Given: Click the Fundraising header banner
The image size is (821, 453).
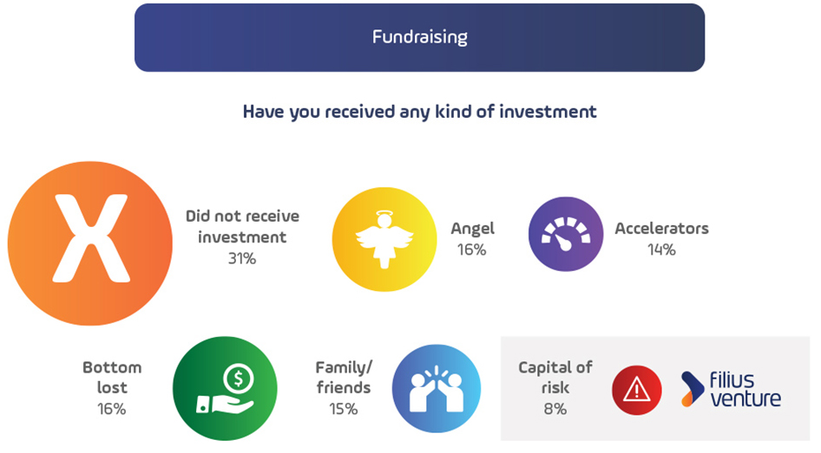Looking at the screenshot, I should coord(419,37).
